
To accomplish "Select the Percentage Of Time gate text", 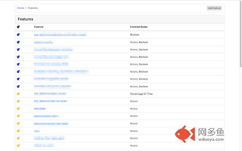I will [x=141, y=94].
